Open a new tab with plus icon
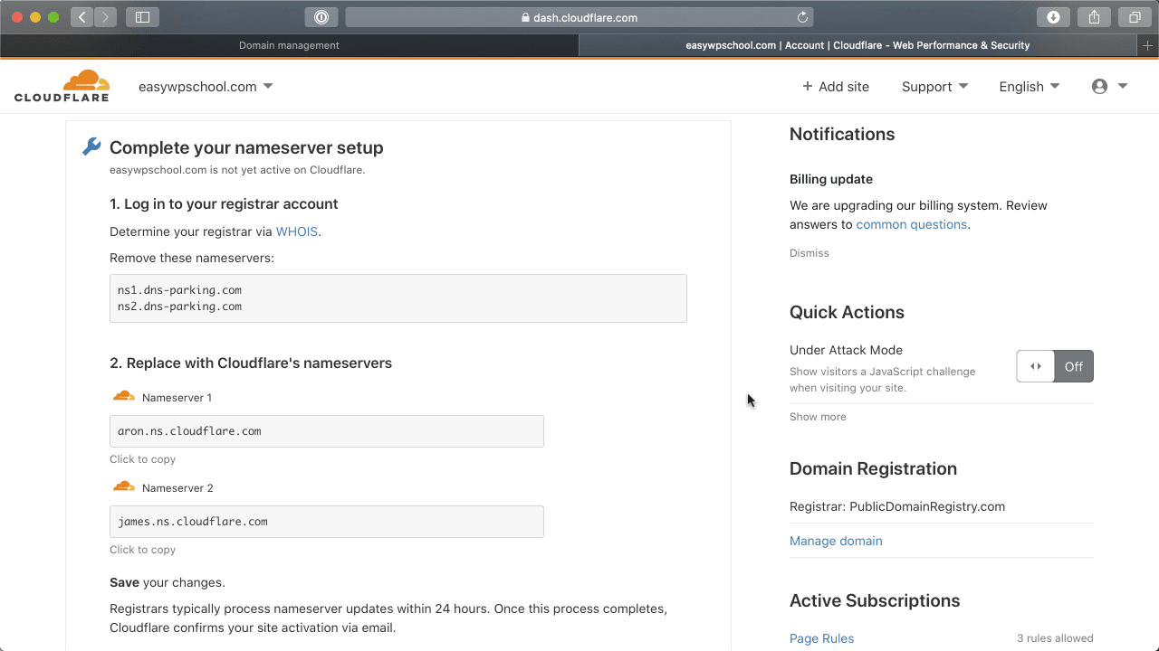1159x651 pixels. (x=1148, y=45)
